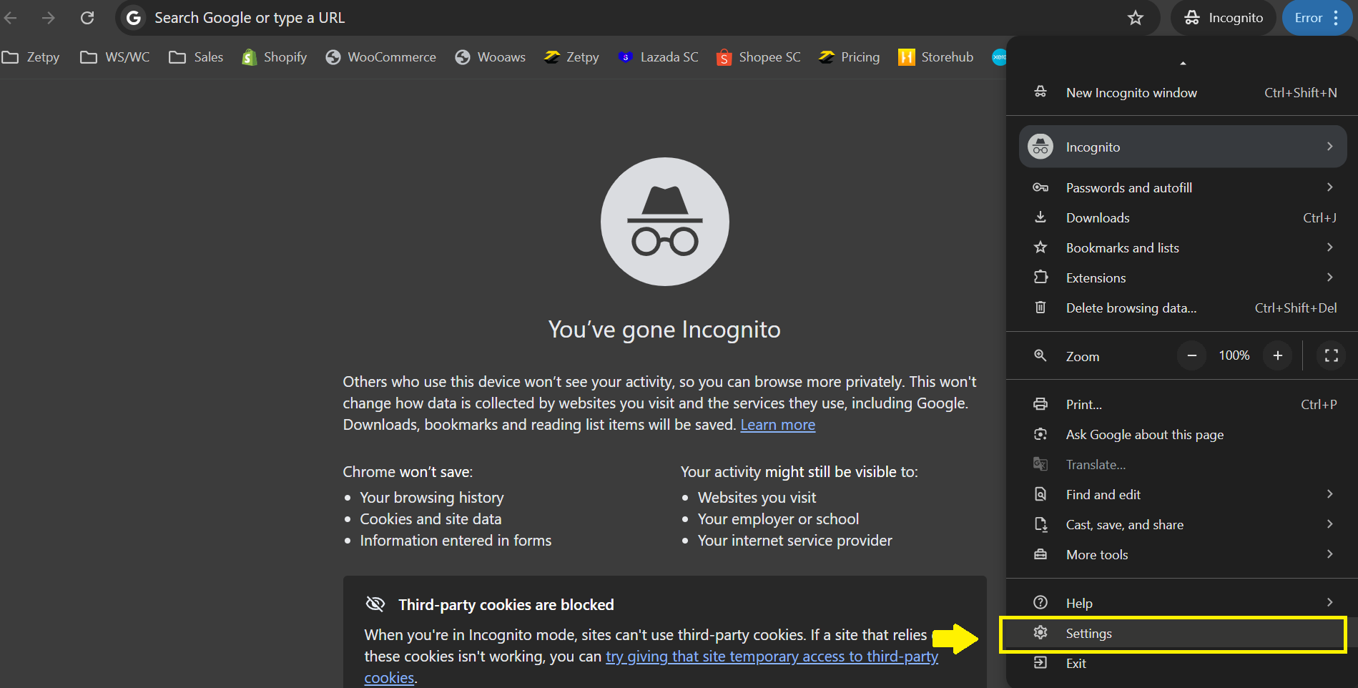Screen dimensions: 1358x688
Task: Click the Learn more link
Action: [x=777, y=425]
